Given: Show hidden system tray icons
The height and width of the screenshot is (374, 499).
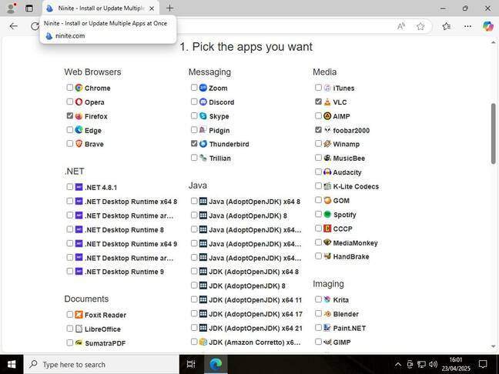Looking at the screenshot, I should (x=398, y=364).
